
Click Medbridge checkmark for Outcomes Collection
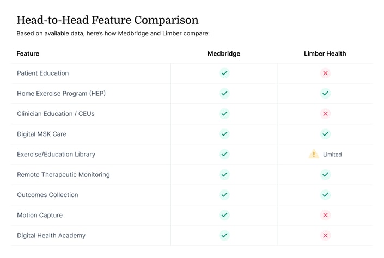coord(224,195)
